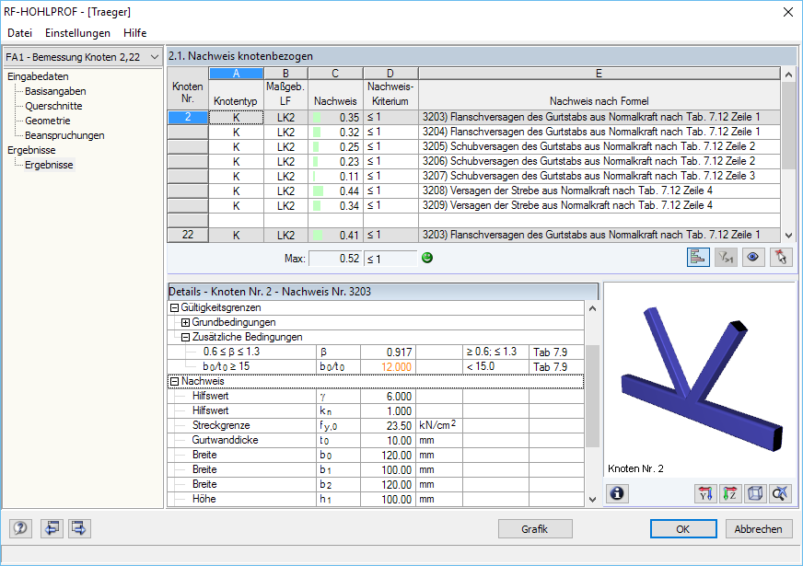Collapse the Nachweis details group

pos(174,381)
